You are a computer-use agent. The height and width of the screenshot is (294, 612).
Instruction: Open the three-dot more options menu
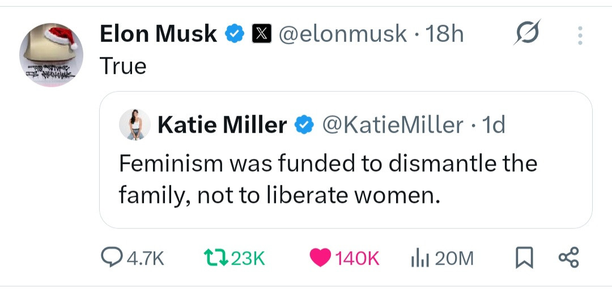pos(579,35)
